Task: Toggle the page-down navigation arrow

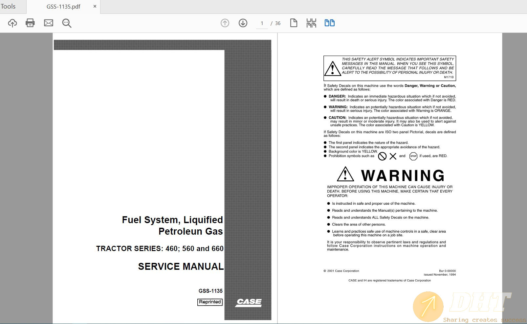Action: click(243, 23)
